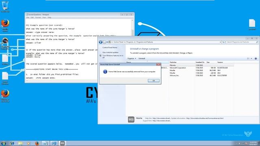The image size is (260, 146).
Task: Open the View menu in Notepad
Action: coord(44,17)
